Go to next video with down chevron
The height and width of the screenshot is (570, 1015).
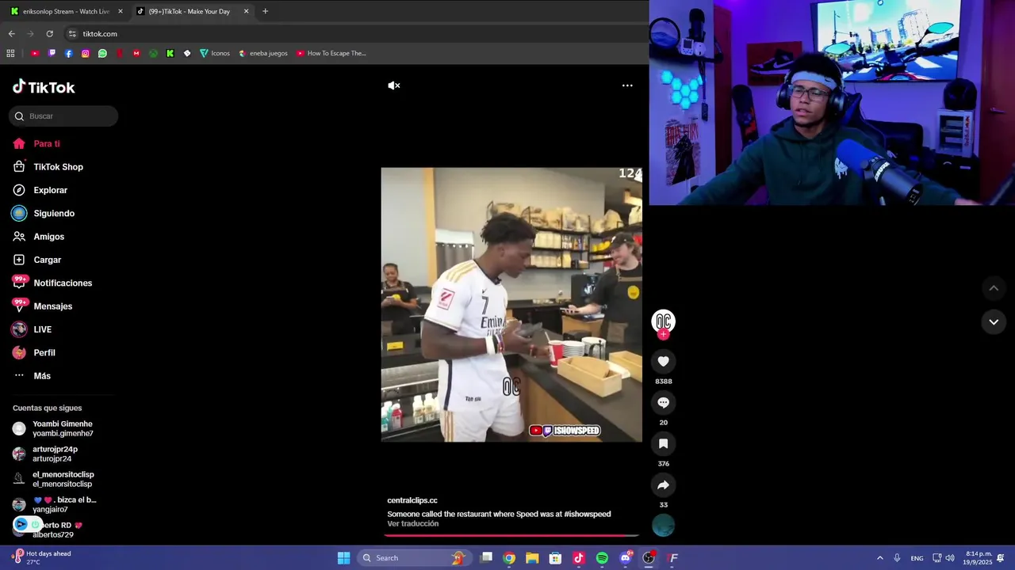click(993, 321)
